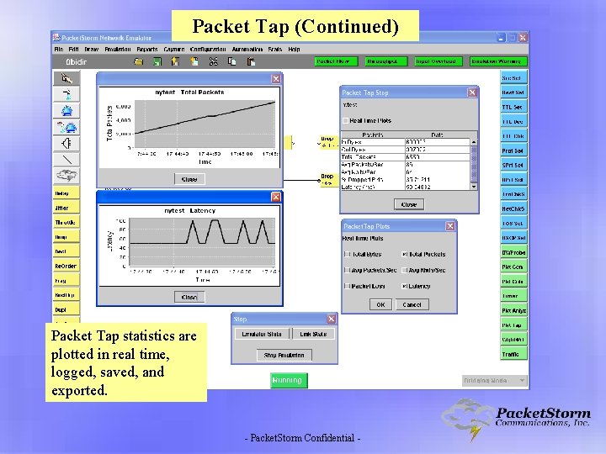The image size is (606, 454).
Task: Click Cancel in PacketTap Plots dialog
Action: coord(412,304)
